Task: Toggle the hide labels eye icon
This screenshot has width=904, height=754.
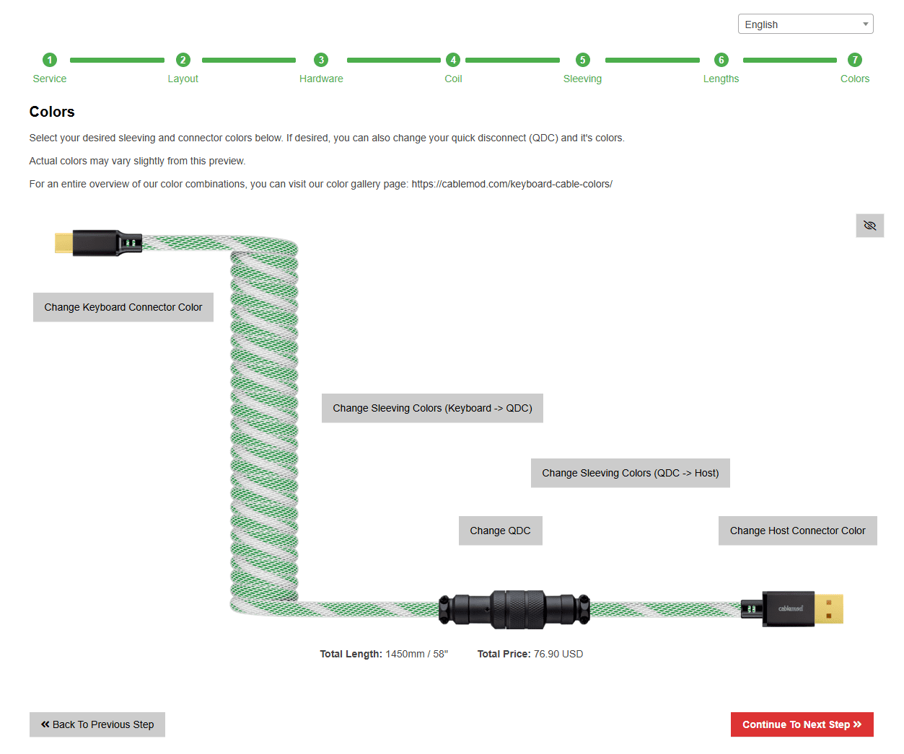Action: pos(869,226)
